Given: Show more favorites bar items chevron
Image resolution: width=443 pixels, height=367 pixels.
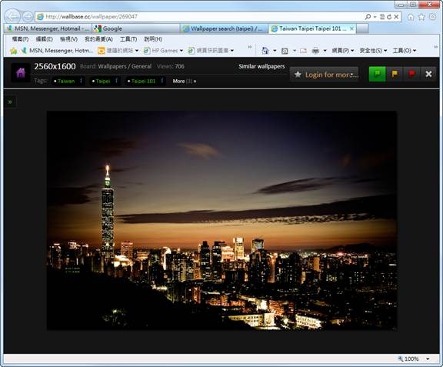Looking at the screenshot, I should tap(250, 47).
